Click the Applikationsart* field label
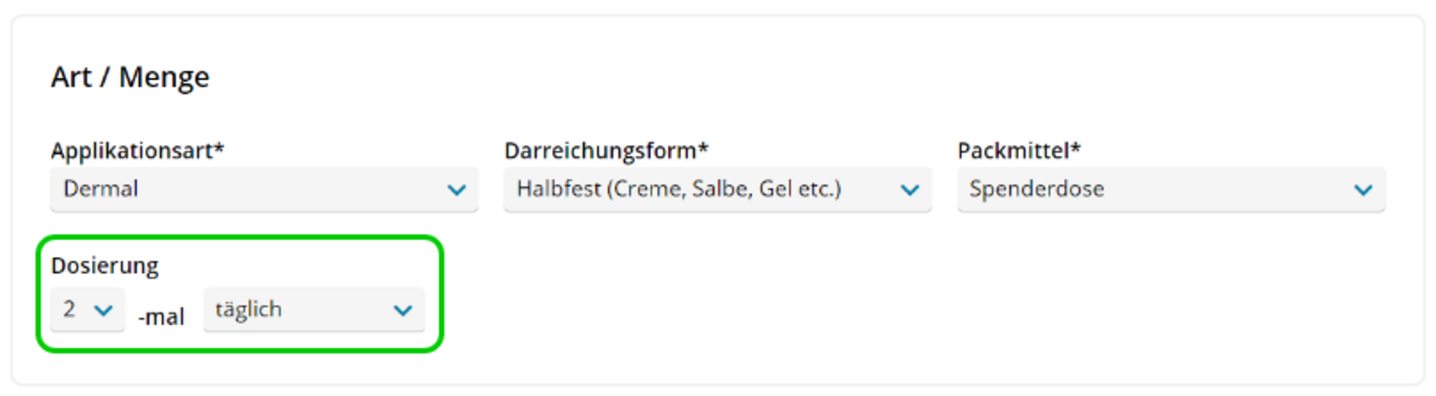The width and height of the screenshot is (1436, 396). click(x=137, y=151)
